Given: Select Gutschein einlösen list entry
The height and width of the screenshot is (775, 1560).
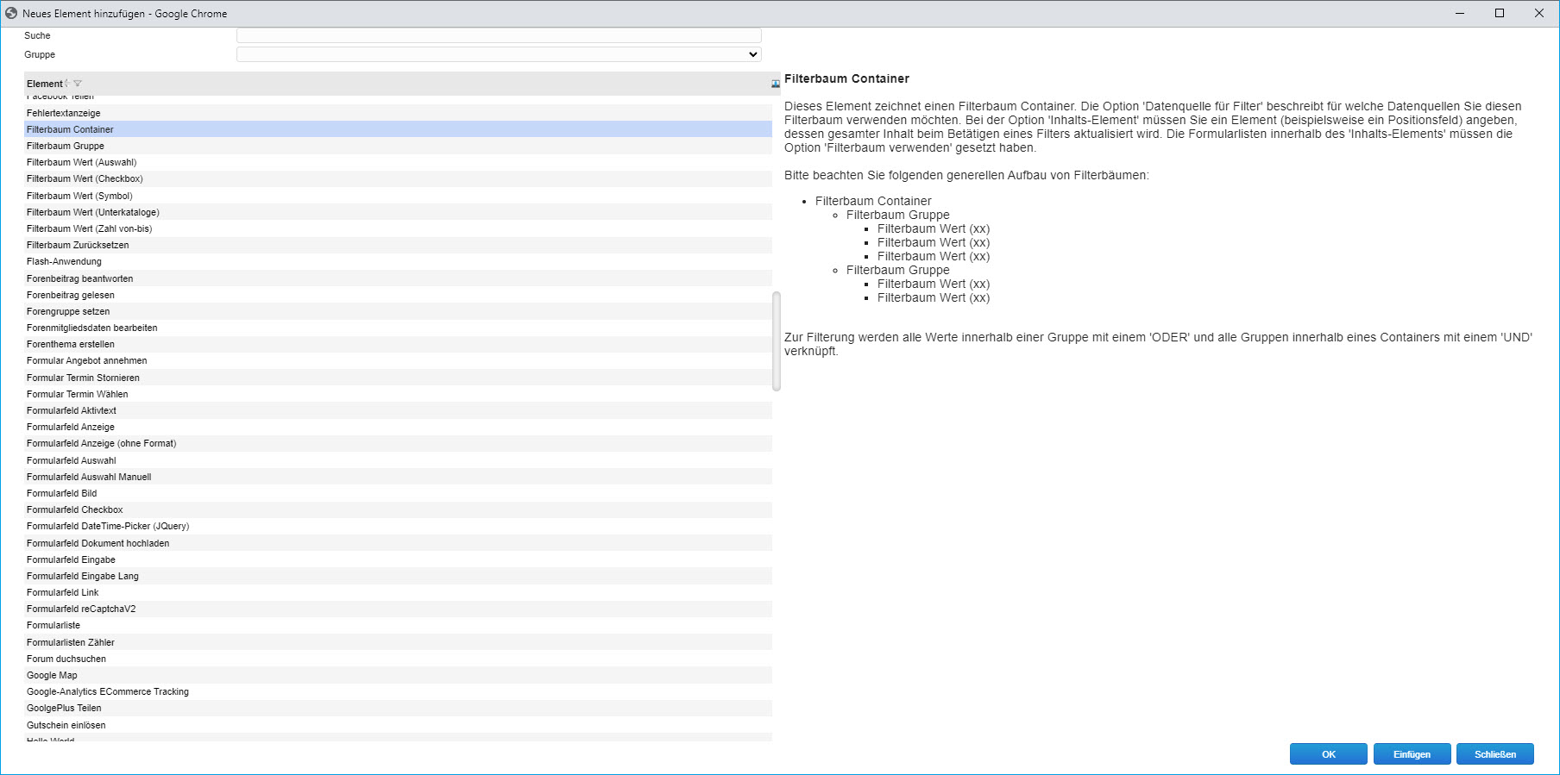Looking at the screenshot, I should click(x=66, y=725).
